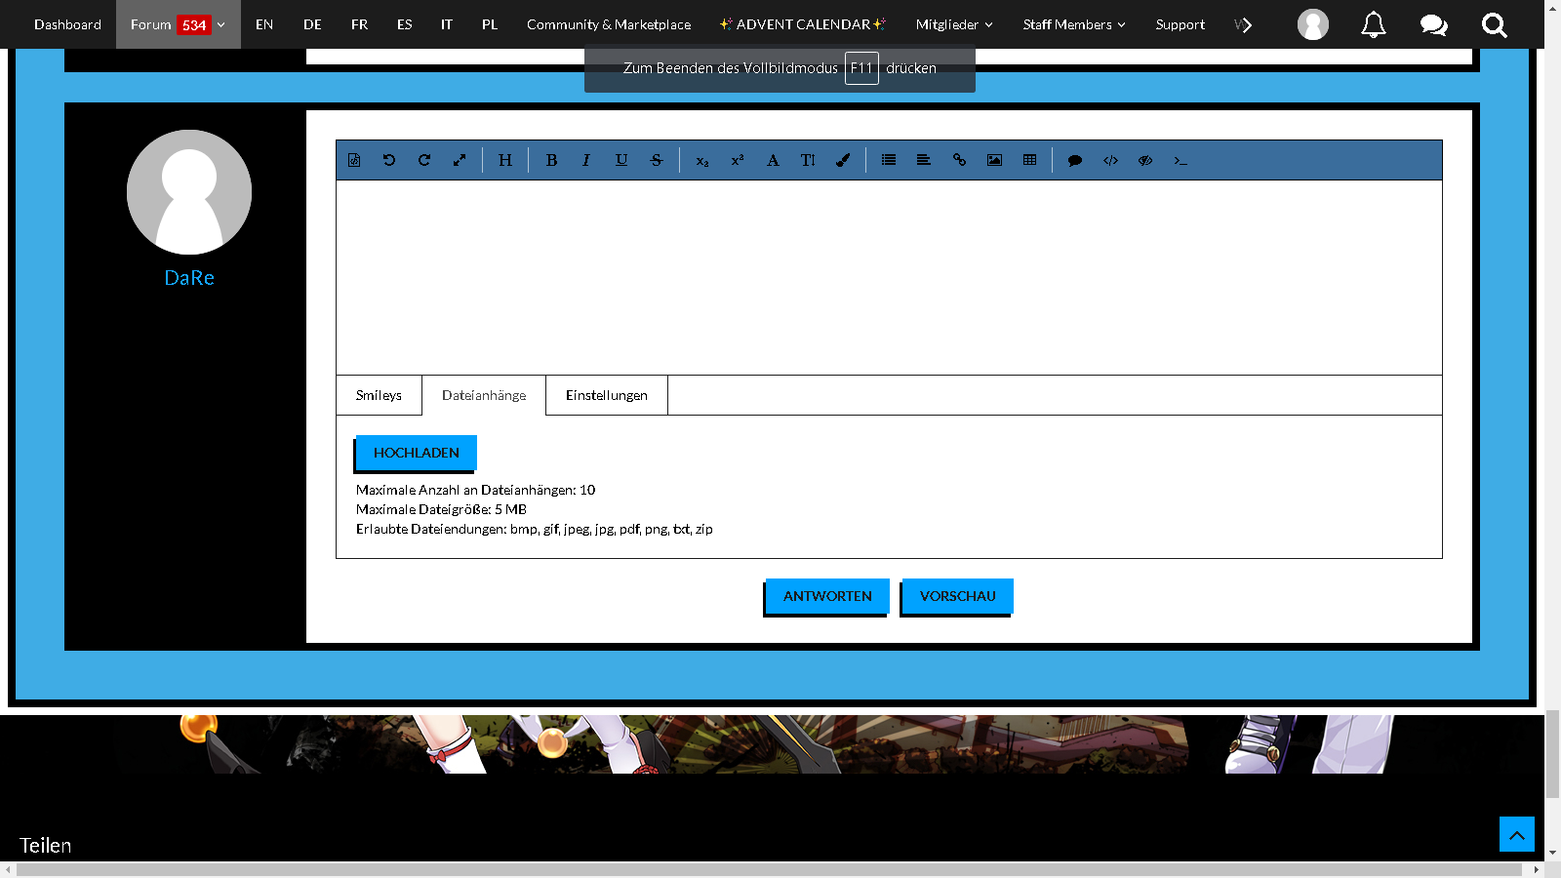1561x878 pixels.
Task: Toggle the source code view icon
Action: [1110, 160]
